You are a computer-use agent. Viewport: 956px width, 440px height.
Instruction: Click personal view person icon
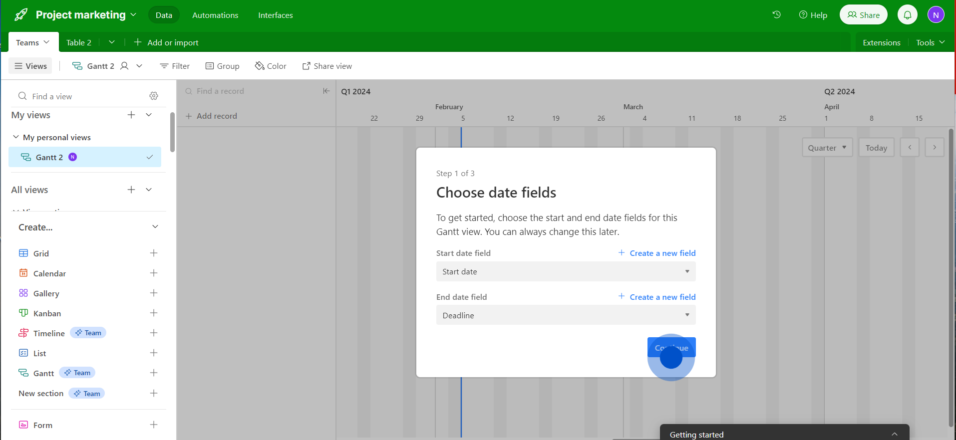pos(124,66)
